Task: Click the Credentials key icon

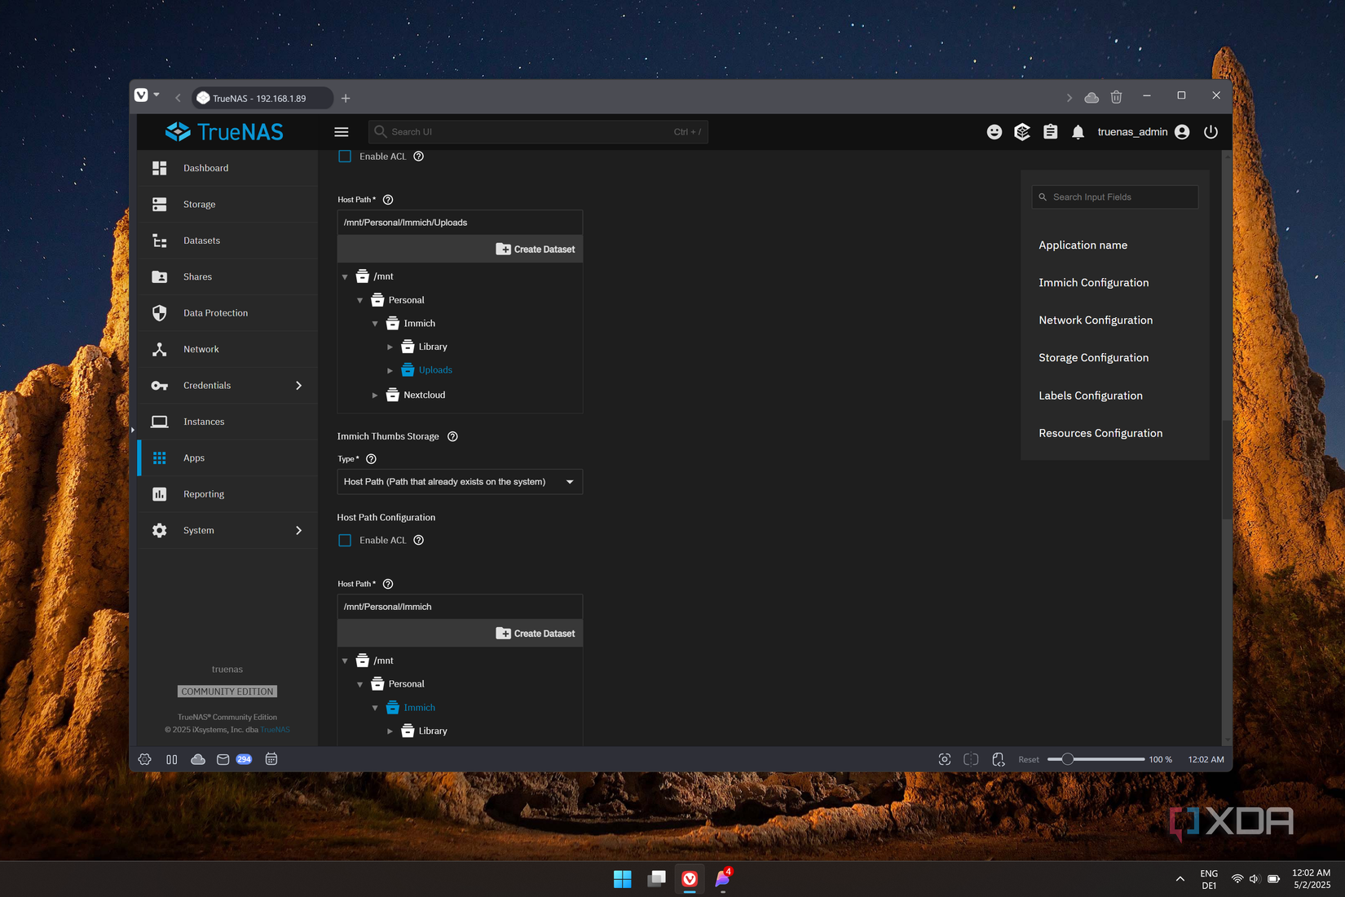Action: point(160,386)
